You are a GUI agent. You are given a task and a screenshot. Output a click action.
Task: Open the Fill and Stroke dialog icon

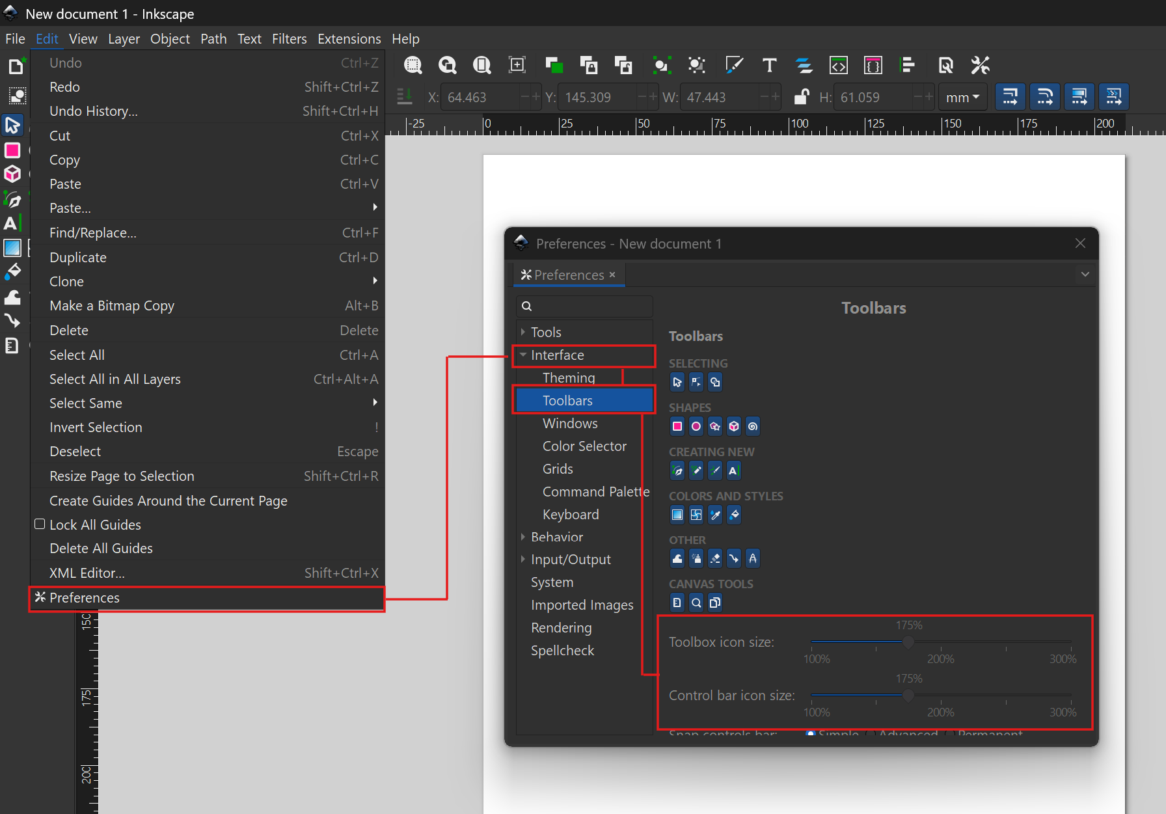tap(734, 65)
